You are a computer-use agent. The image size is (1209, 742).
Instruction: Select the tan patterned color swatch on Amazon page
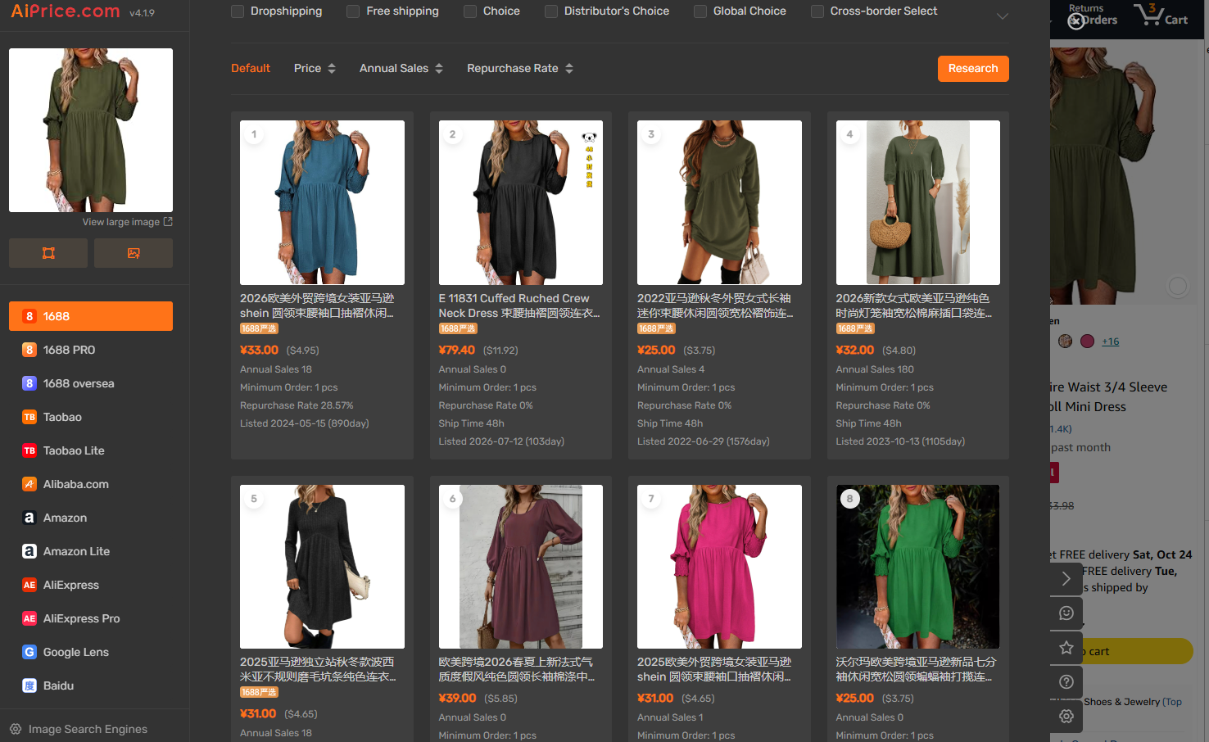pos(1066,342)
